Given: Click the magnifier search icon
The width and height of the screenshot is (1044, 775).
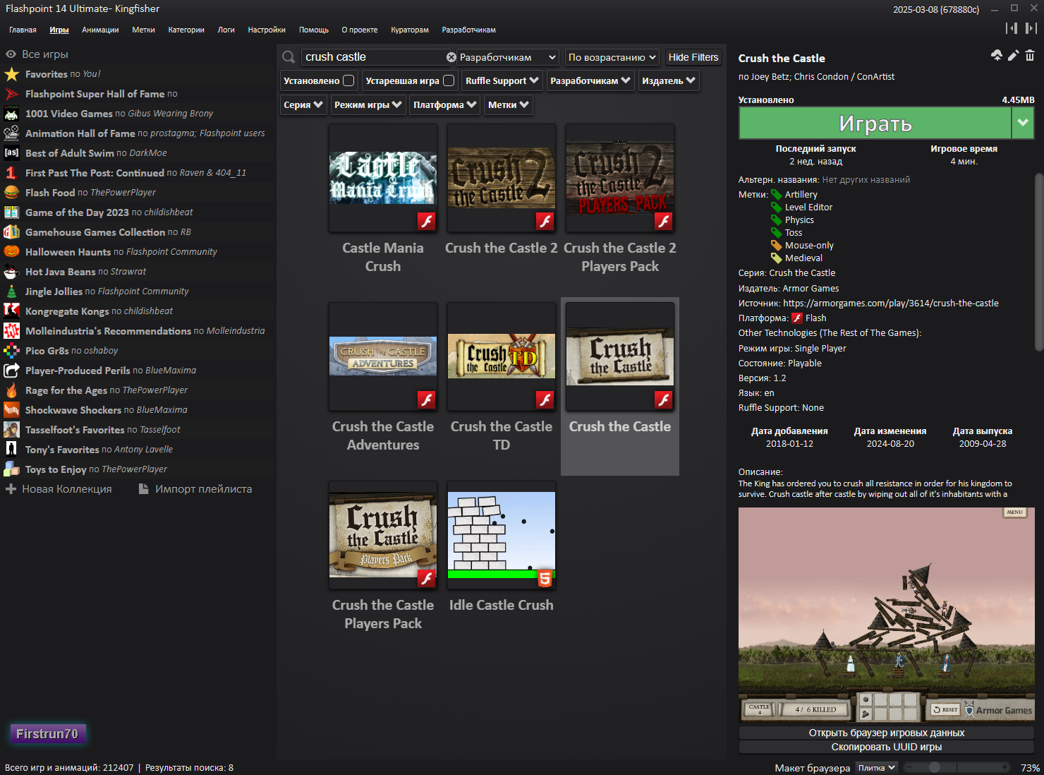Looking at the screenshot, I should point(289,57).
